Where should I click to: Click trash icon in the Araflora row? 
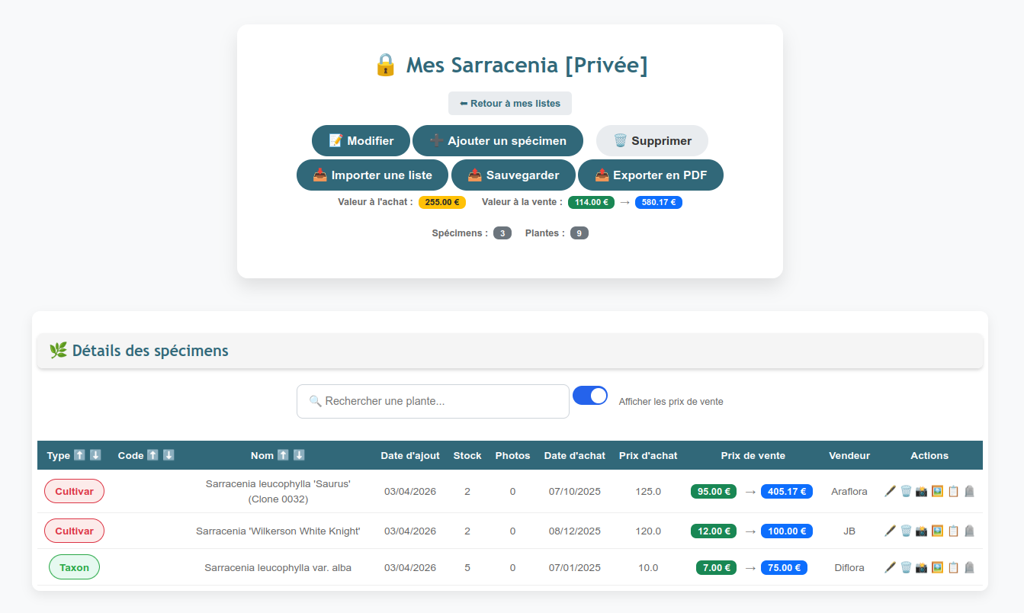tap(906, 492)
